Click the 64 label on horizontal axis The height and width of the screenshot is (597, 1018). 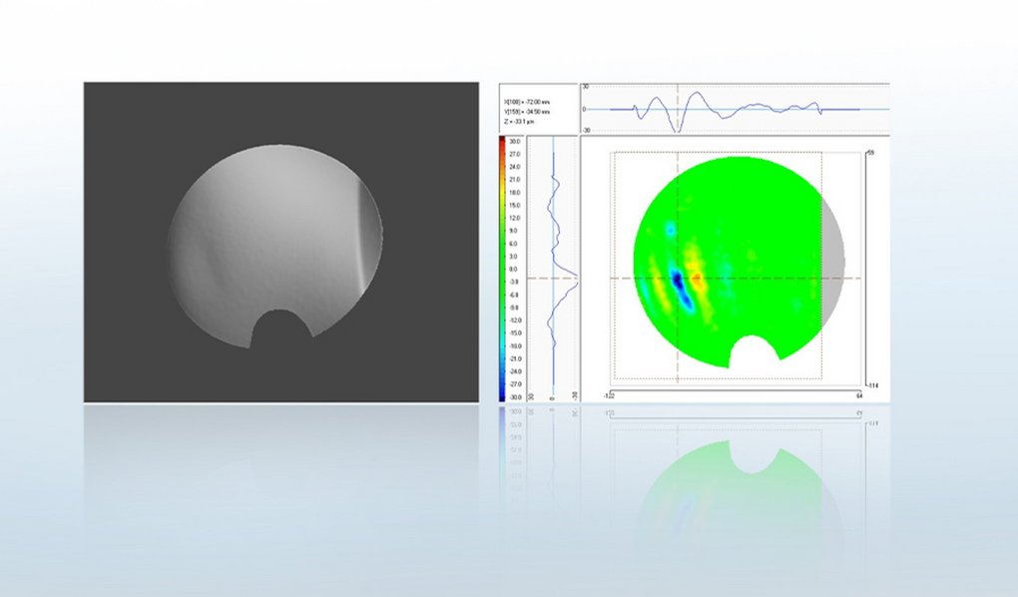tap(859, 395)
